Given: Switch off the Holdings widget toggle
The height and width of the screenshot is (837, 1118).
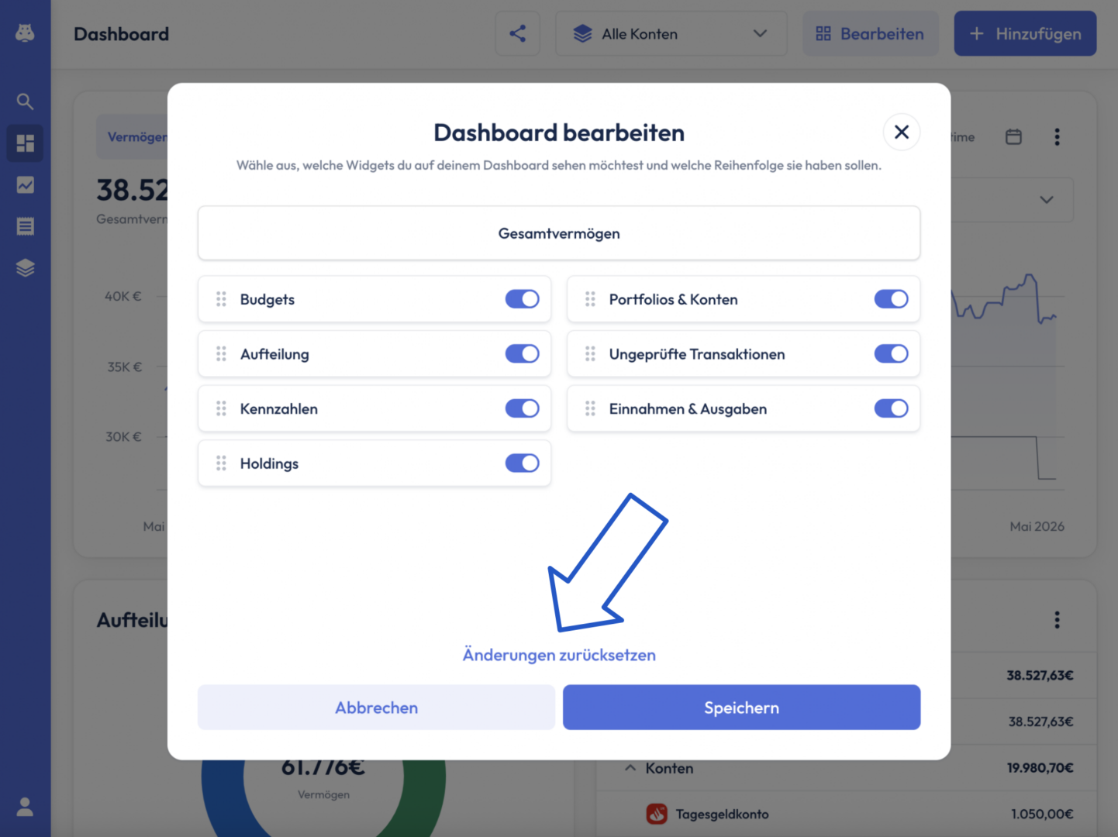Looking at the screenshot, I should click(x=523, y=463).
